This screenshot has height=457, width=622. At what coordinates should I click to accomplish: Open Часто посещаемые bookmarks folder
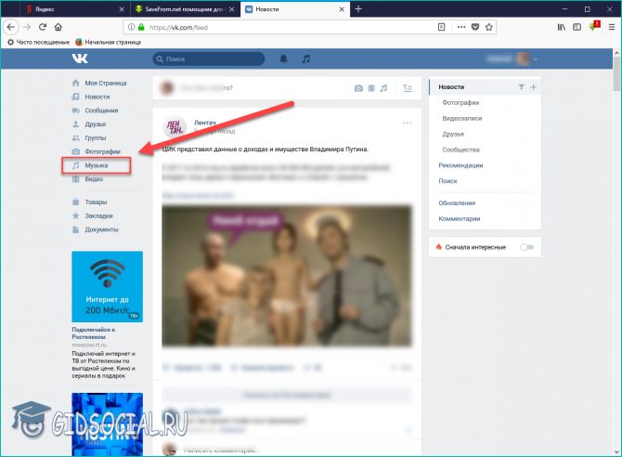[x=38, y=42]
